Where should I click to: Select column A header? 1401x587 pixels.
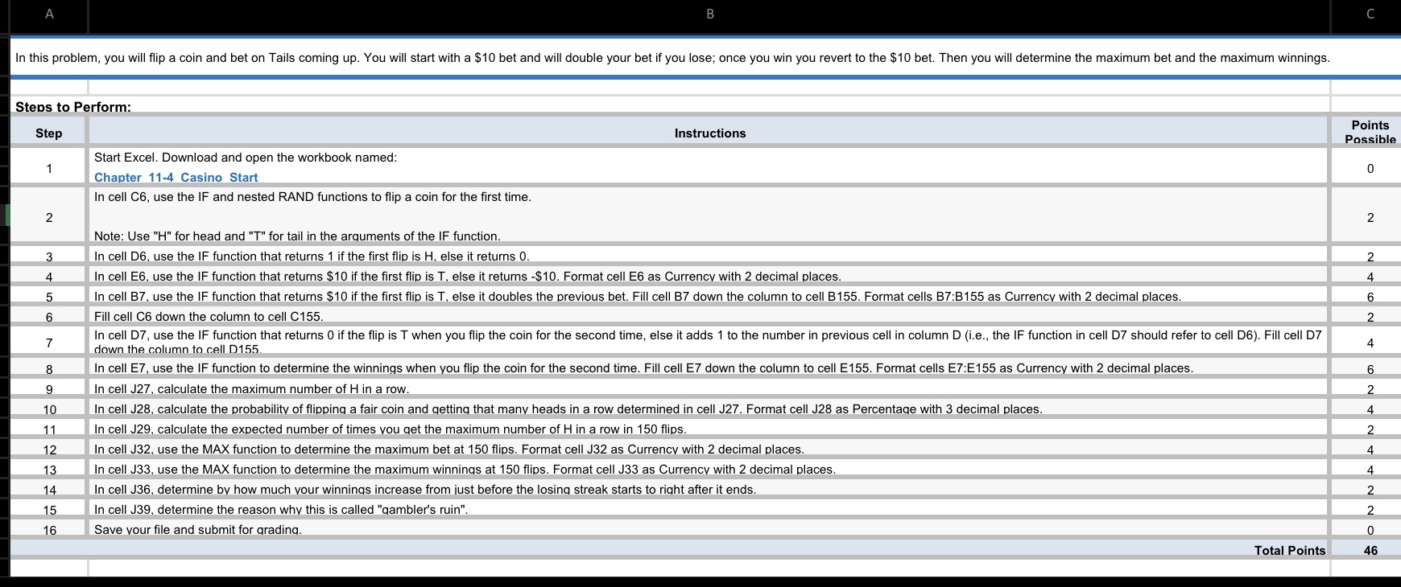coord(49,14)
